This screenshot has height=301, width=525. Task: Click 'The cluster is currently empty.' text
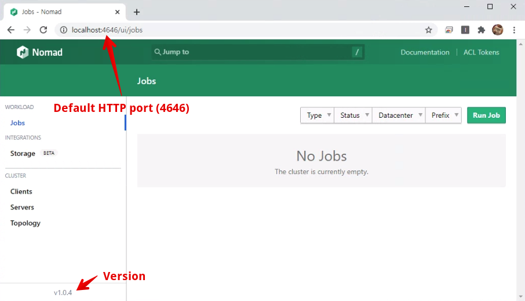coord(322,172)
